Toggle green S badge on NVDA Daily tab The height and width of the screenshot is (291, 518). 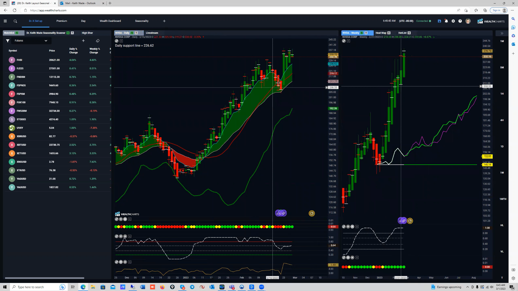tap(132, 33)
